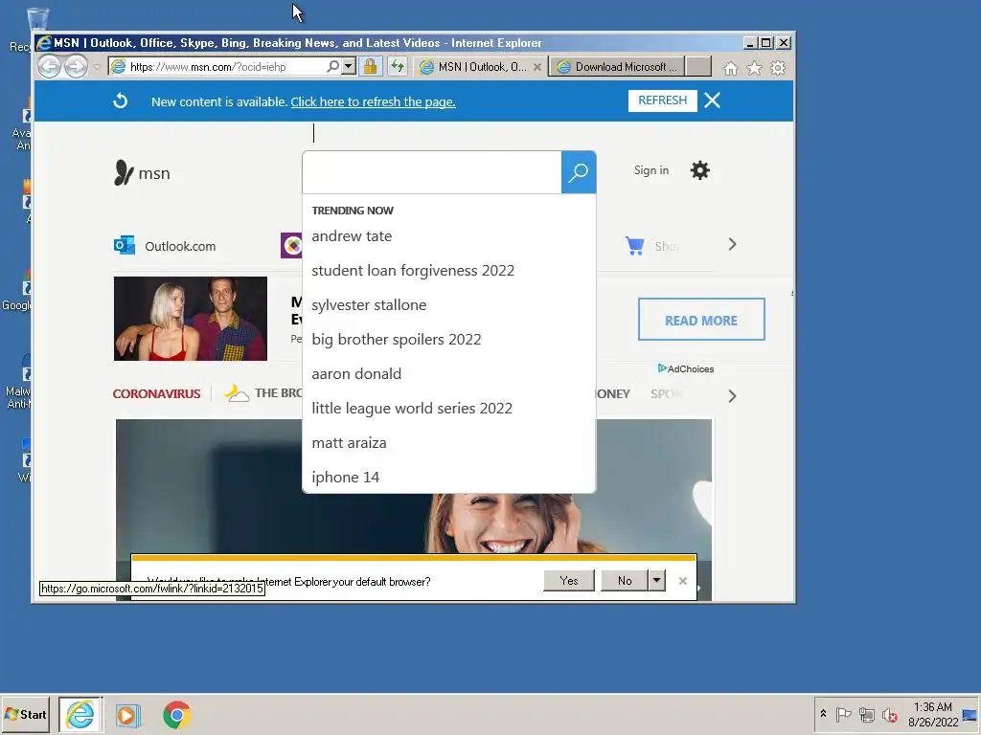Select 'aaron donald' suggestion
Image resolution: width=981 pixels, height=735 pixels.
pos(356,374)
